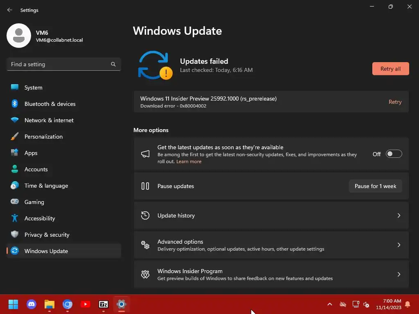Click the back arrow in Settings
The width and height of the screenshot is (419, 314).
10,10
